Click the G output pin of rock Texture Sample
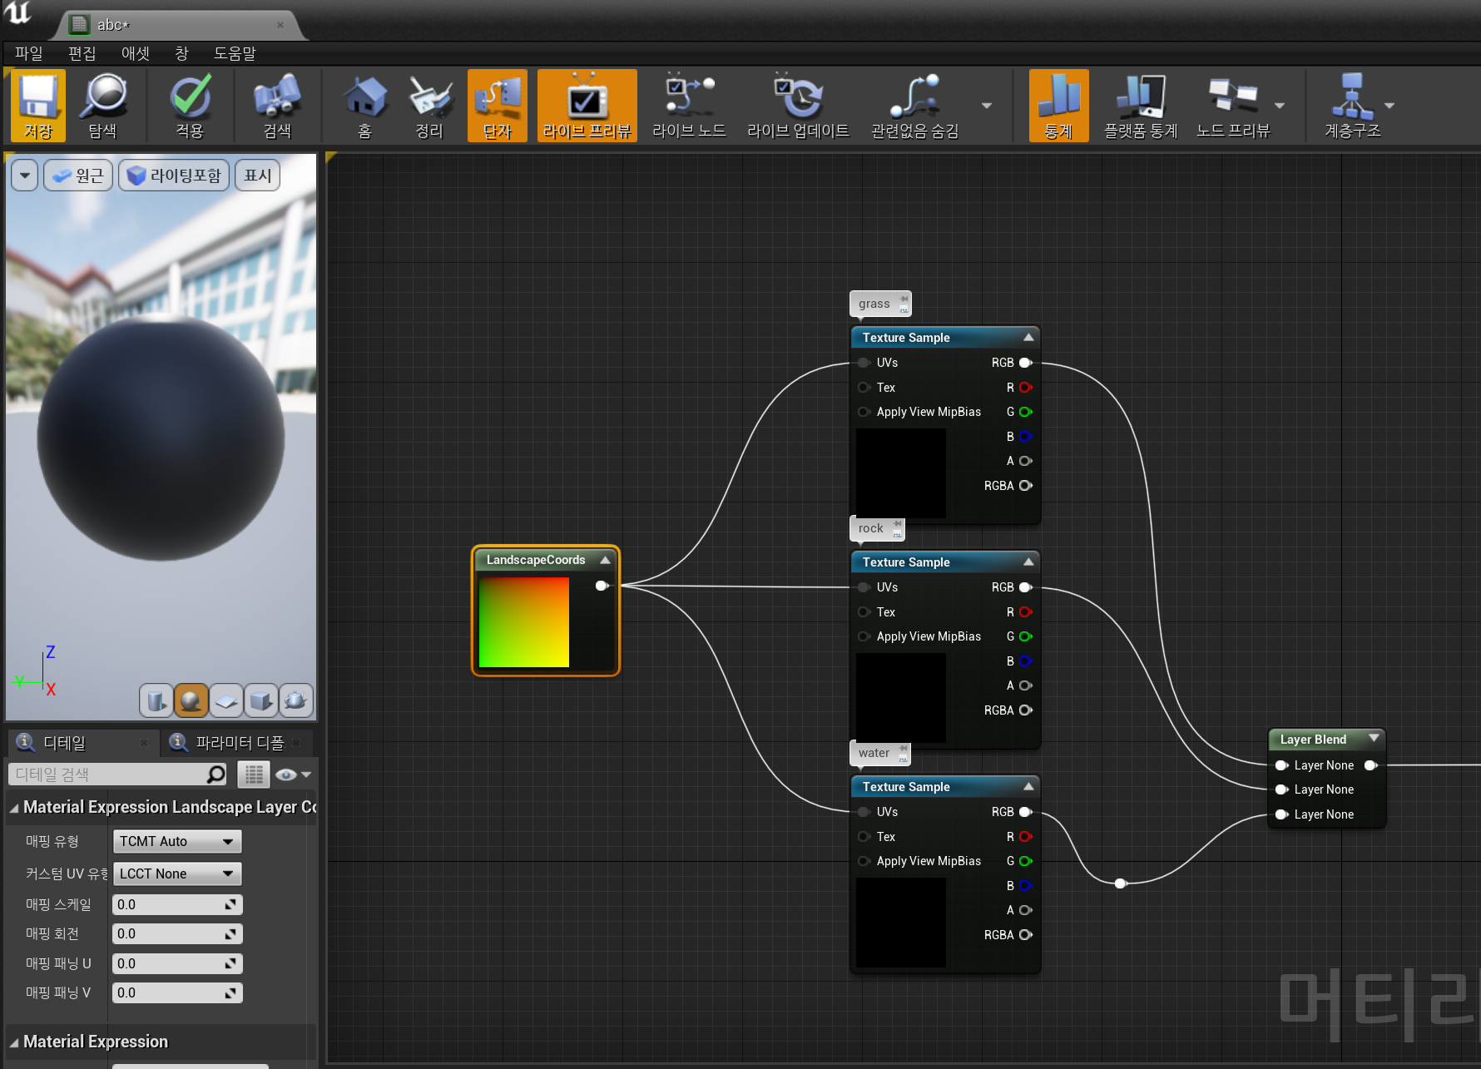 point(1025,636)
